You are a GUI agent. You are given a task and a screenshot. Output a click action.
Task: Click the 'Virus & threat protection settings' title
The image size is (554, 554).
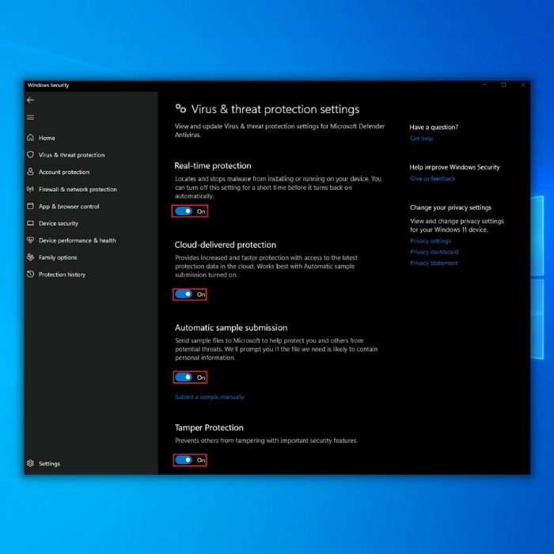point(275,109)
